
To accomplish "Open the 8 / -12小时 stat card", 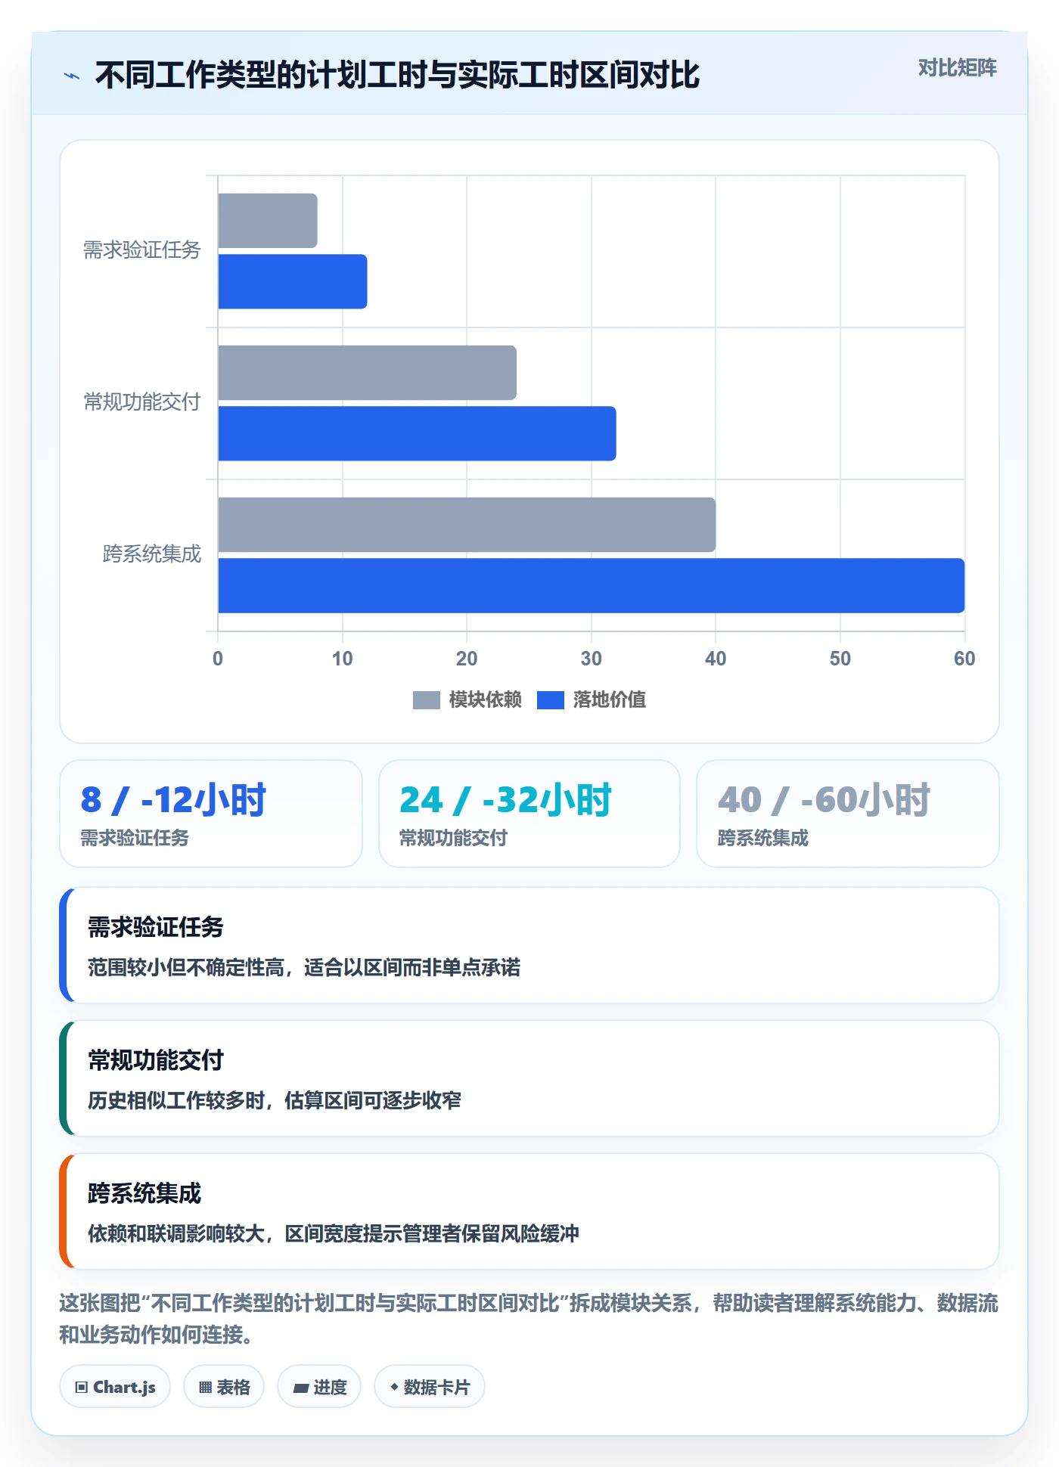I will click(x=211, y=814).
